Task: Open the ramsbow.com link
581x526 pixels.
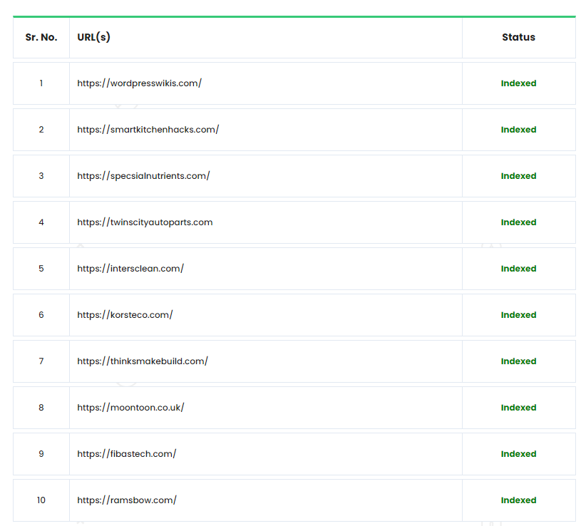Action: coord(127,500)
